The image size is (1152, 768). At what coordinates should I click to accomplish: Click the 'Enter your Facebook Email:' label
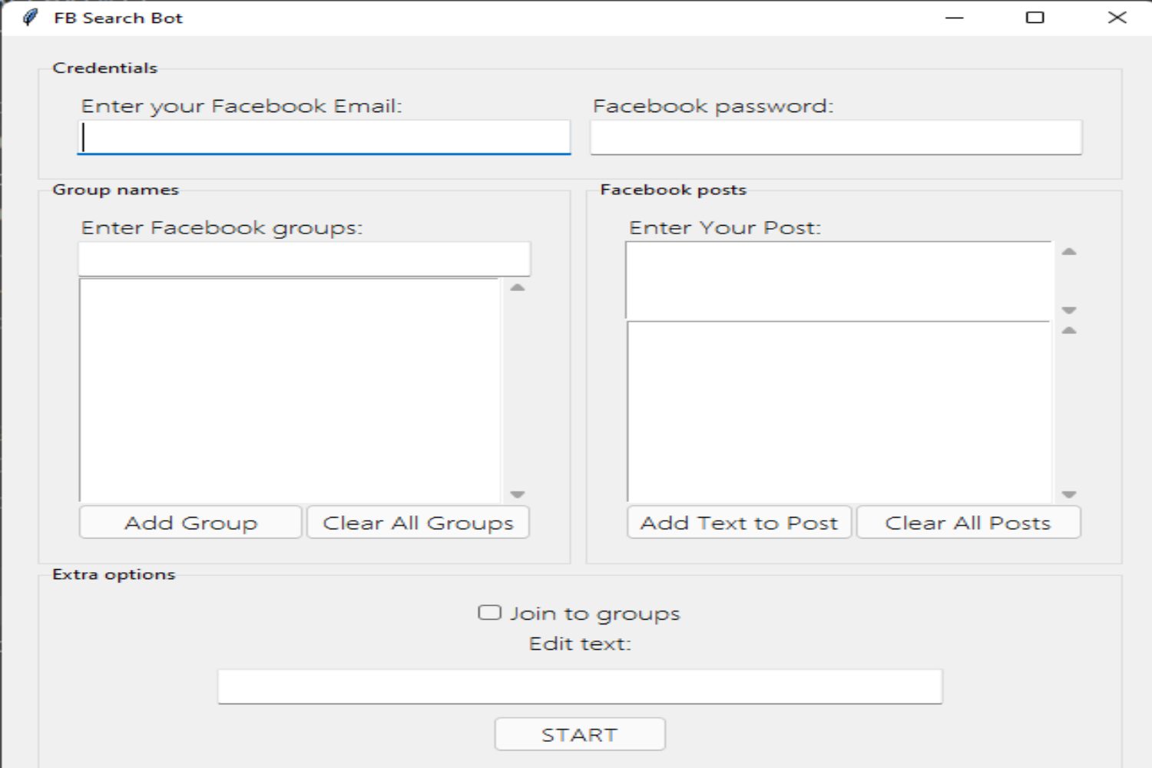pos(242,106)
